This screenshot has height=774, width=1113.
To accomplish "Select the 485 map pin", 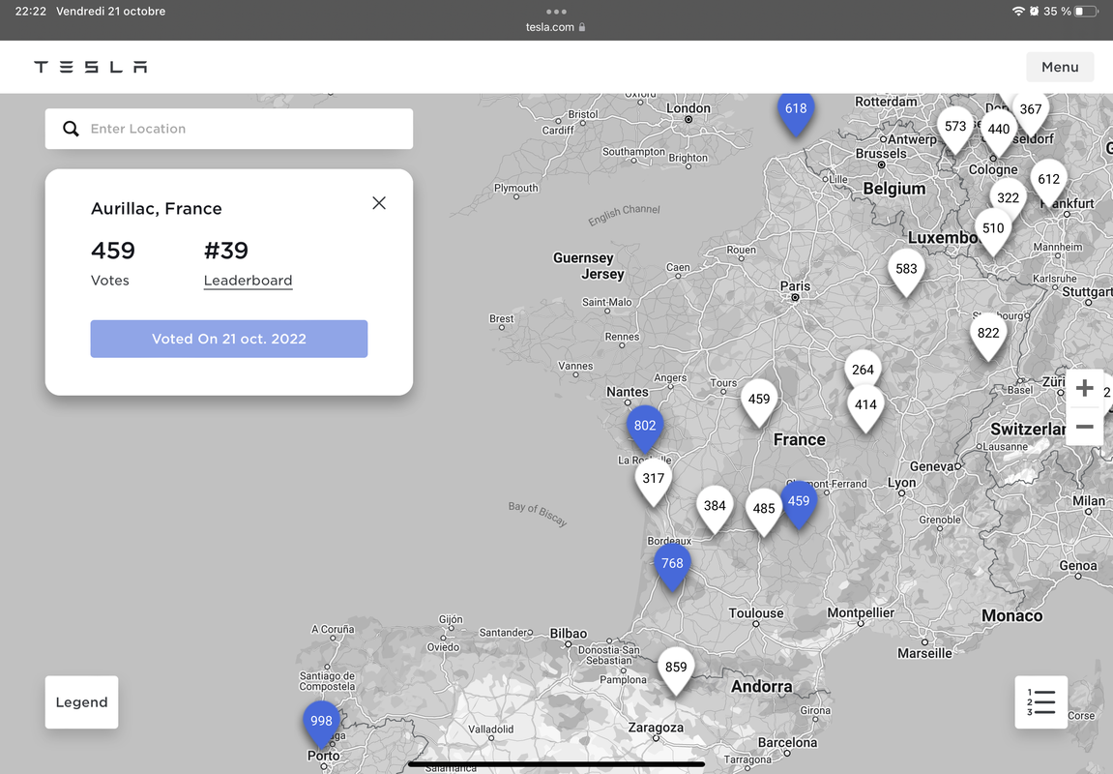I will coord(764,513).
